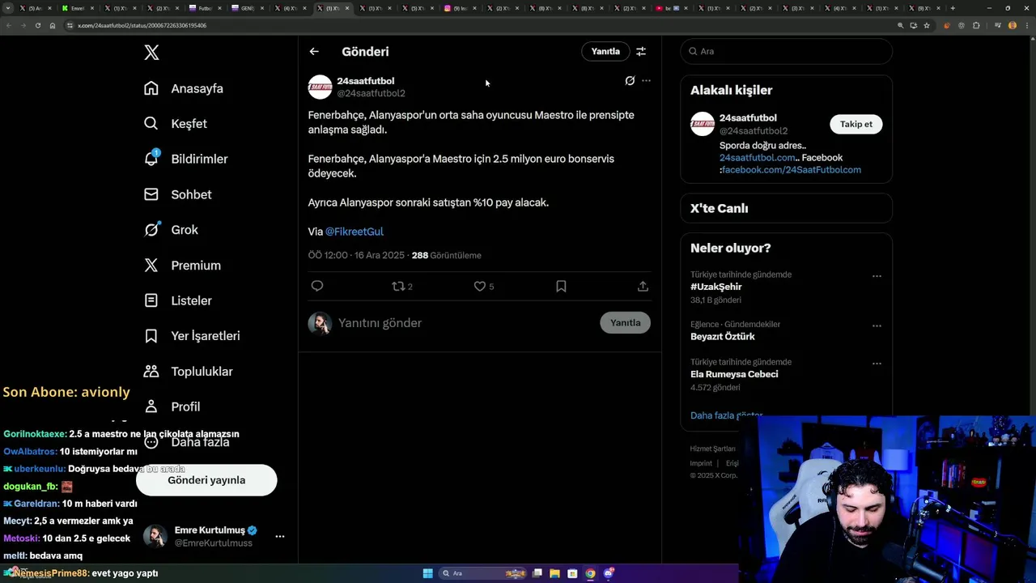Open Discord from taskbar
This screenshot has width=1036, height=583.
(x=609, y=573)
